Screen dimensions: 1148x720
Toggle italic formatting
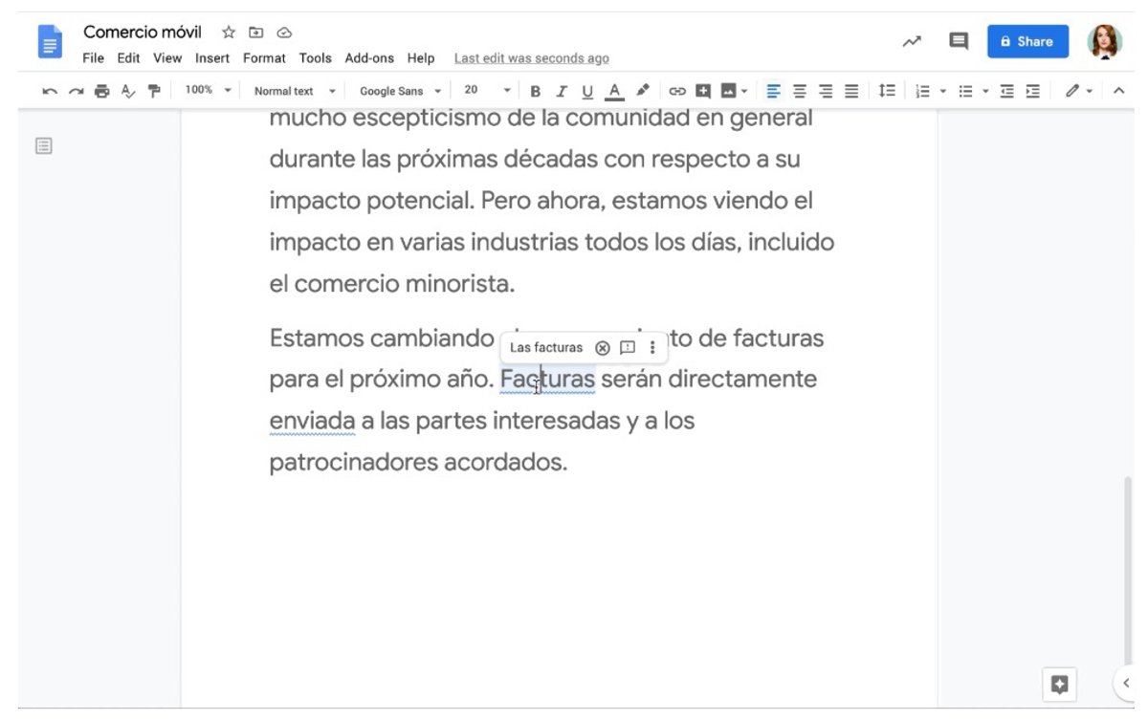pyautogui.click(x=562, y=91)
